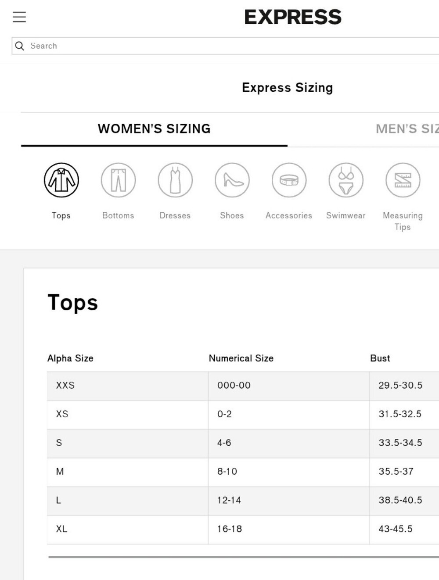Go to the Express logo homepage
Image resolution: width=439 pixels, height=580 pixels.
293,17
